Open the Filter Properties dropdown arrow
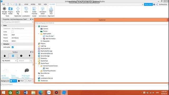The width and height of the screenshot is (169, 95). click(x=33, y=22)
